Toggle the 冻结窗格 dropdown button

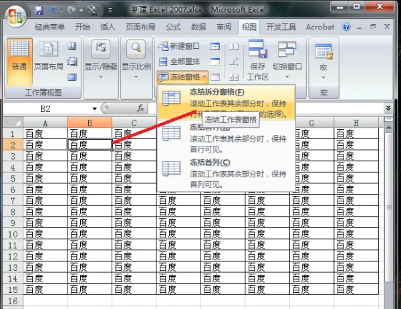182,77
